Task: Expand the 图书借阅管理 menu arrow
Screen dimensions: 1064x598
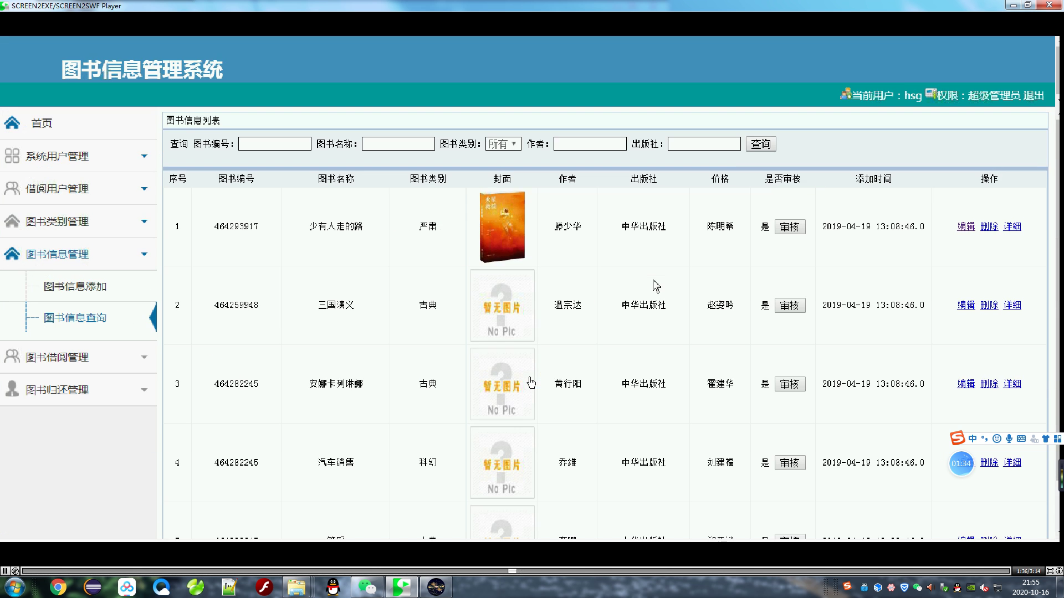Action: [144, 357]
